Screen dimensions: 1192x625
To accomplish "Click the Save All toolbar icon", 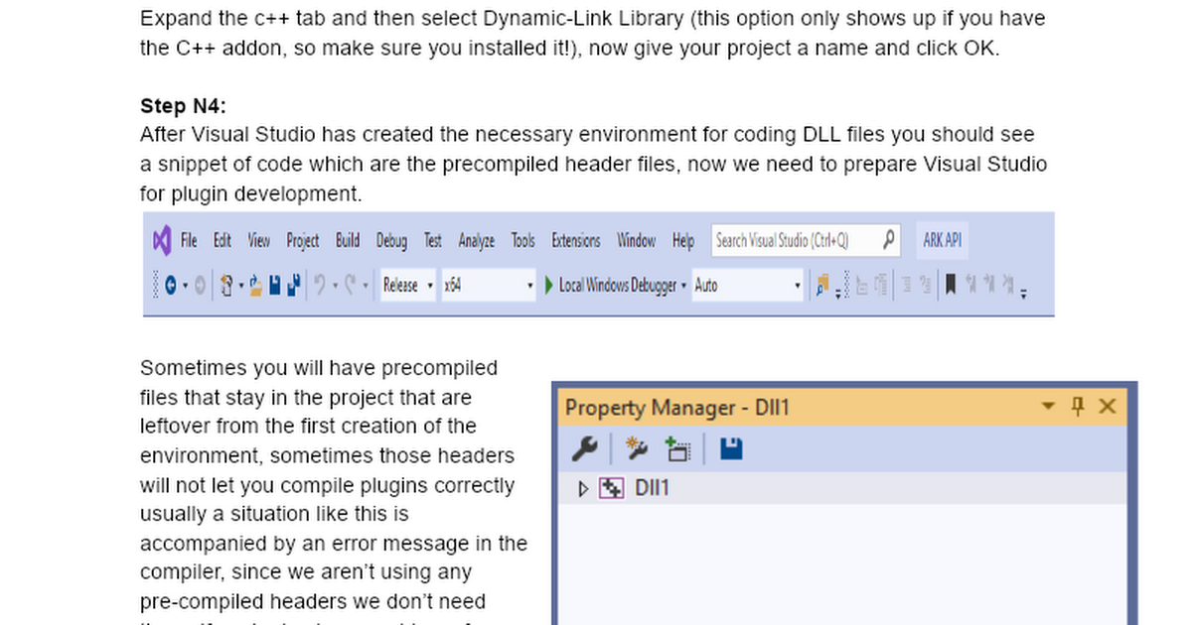I will pyautogui.click(x=293, y=286).
